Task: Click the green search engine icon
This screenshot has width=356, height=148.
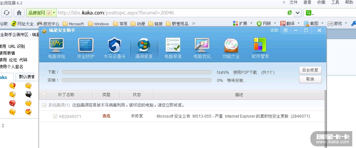Action: pyautogui.click(x=308, y=13)
